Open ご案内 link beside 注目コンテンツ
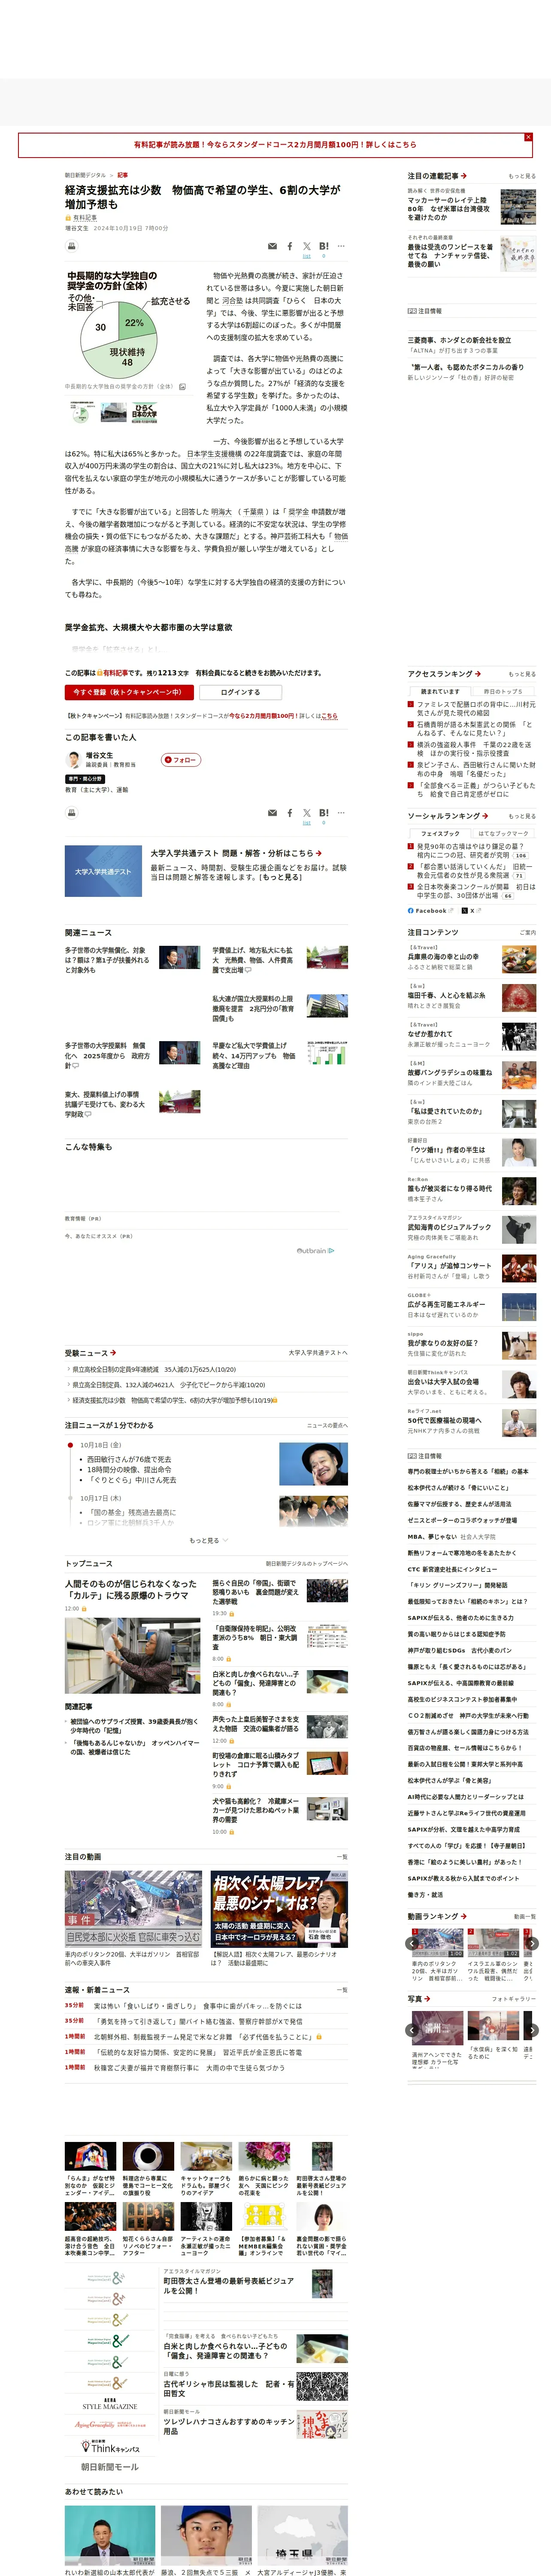 point(528,933)
